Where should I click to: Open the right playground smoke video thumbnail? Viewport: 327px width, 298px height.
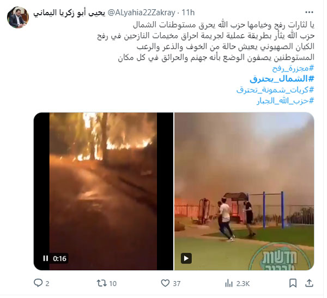pyautogui.click(x=244, y=191)
